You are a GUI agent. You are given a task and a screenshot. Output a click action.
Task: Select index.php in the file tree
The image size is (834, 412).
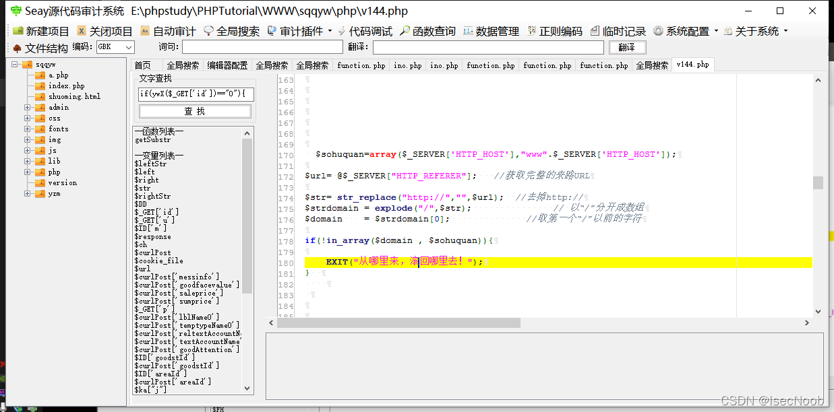[x=66, y=86]
